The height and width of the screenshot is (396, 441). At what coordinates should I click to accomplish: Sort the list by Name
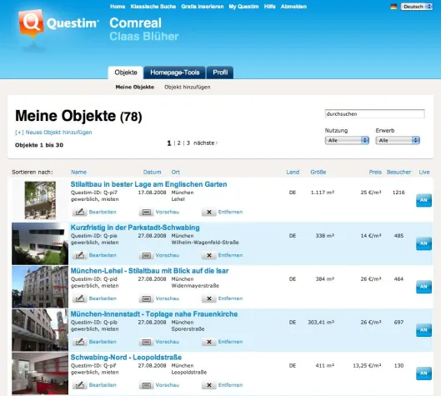(x=78, y=172)
